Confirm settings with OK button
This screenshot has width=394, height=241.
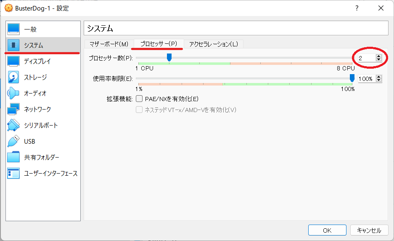point(327,230)
